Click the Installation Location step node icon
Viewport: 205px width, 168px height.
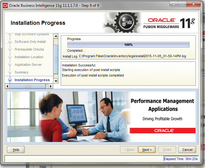coord(10,57)
